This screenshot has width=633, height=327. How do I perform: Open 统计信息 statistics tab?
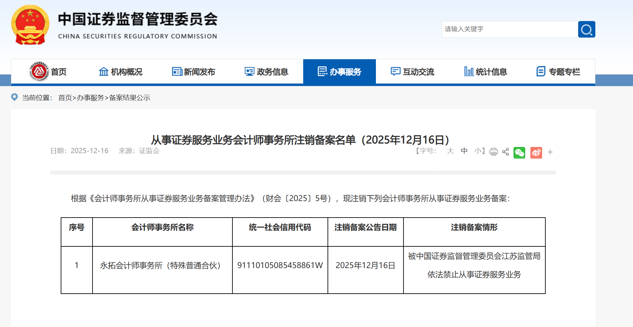pos(485,72)
